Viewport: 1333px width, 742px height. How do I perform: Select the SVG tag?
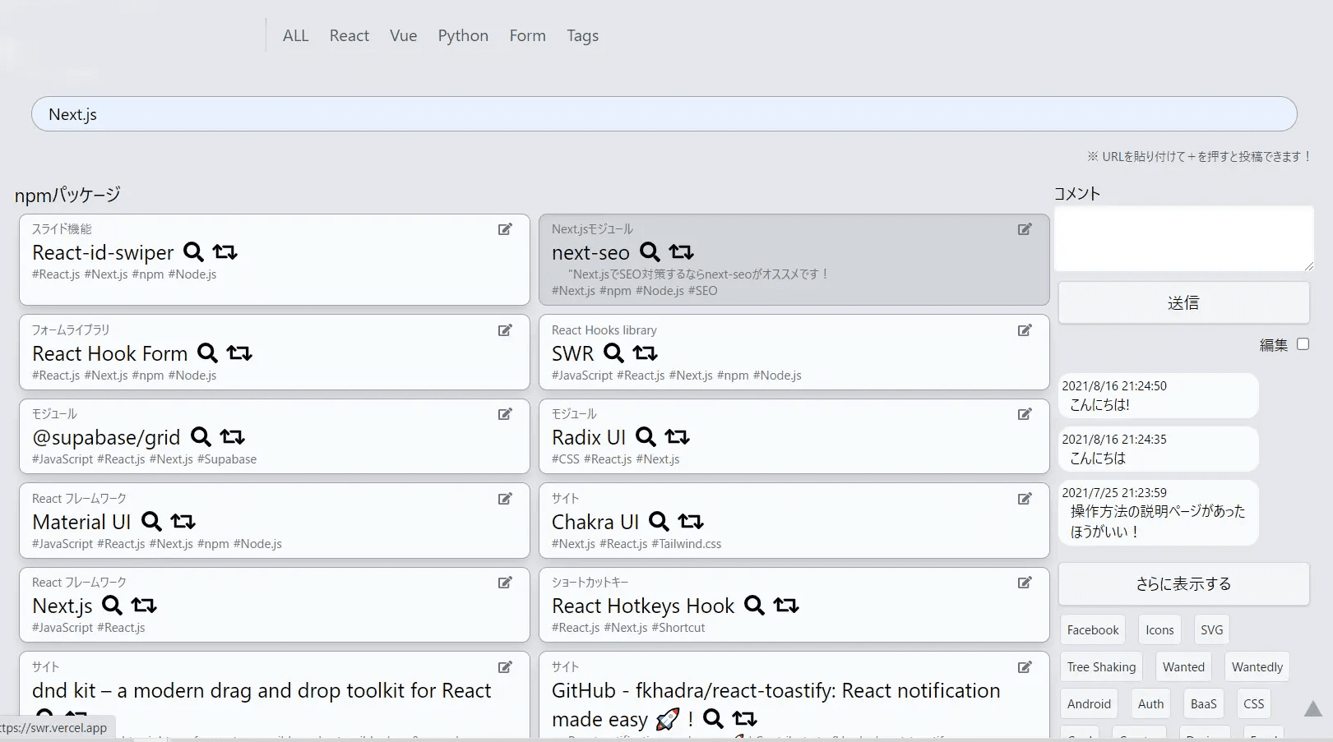pyautogui.click(x=1211, y=630)
